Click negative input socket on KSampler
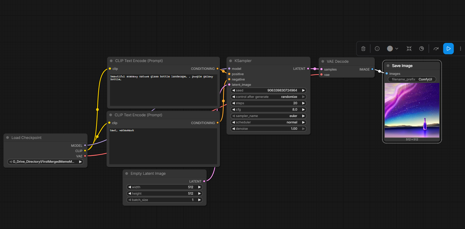Screen dimensions: 465x229 229,79
